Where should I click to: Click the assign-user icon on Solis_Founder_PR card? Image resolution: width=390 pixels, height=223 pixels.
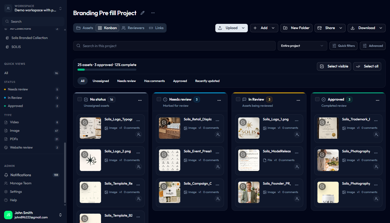pyautogui.click(x=297, y=199)
